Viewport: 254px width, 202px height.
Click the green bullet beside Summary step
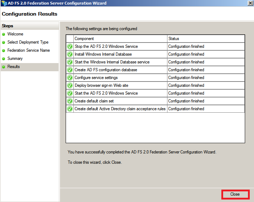tap(4, 59)
